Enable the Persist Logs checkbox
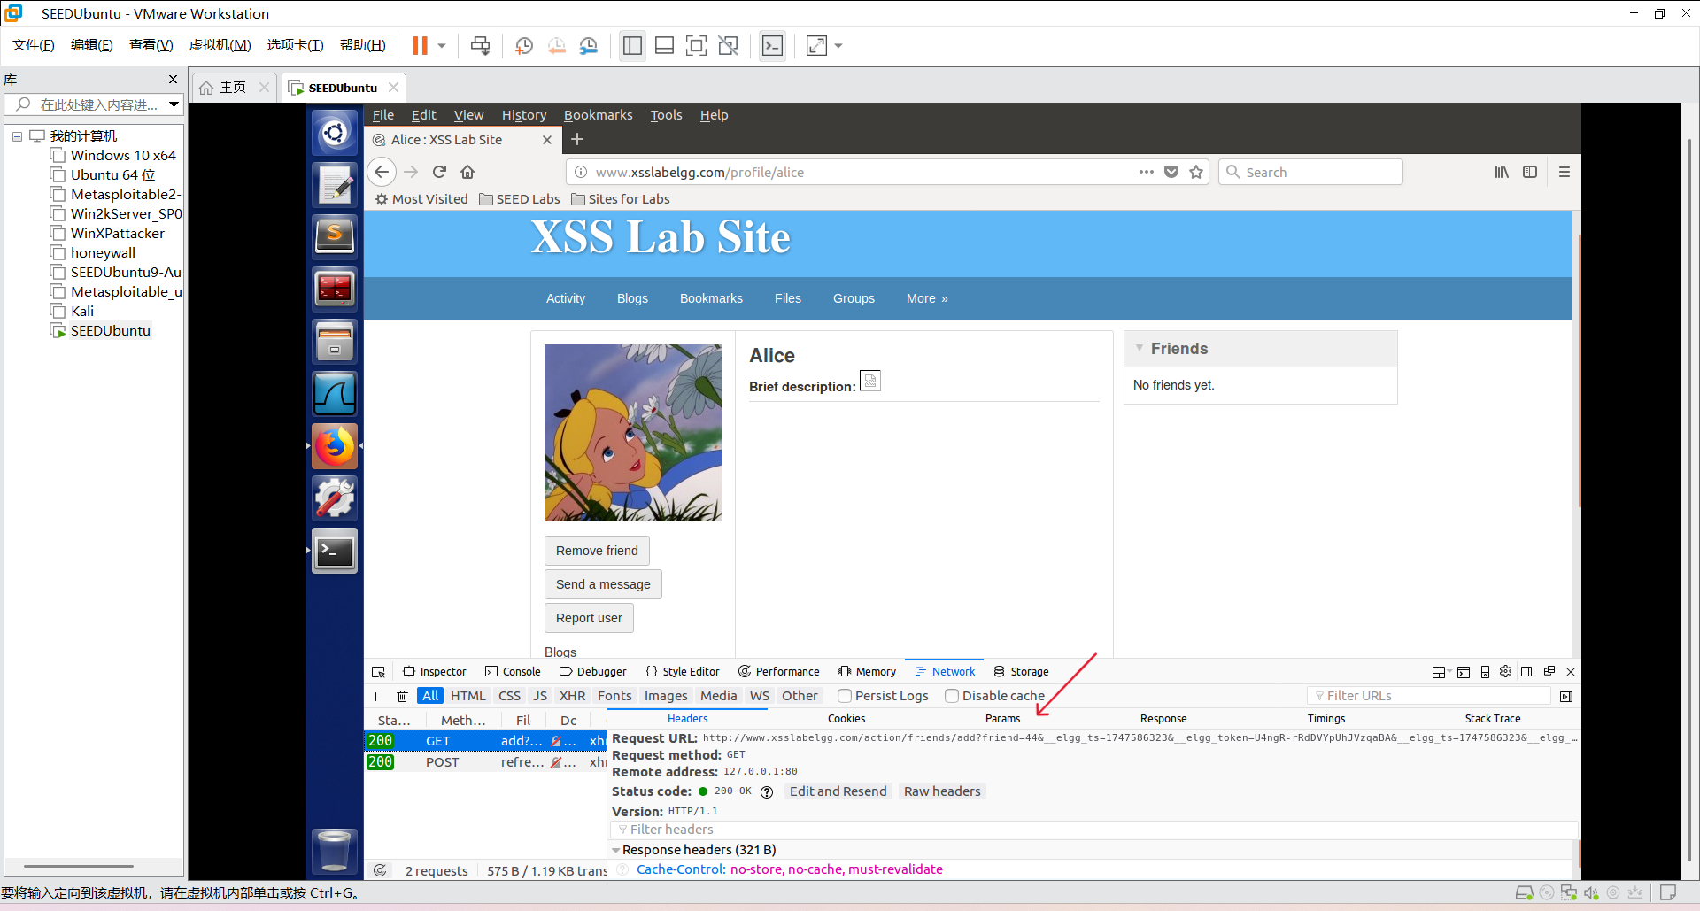1700x911 pixels. 845,696
